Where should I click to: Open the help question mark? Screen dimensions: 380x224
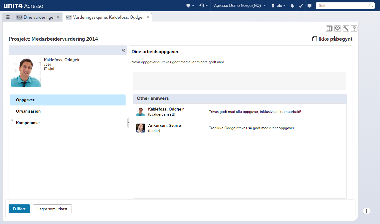pos(354,29)
